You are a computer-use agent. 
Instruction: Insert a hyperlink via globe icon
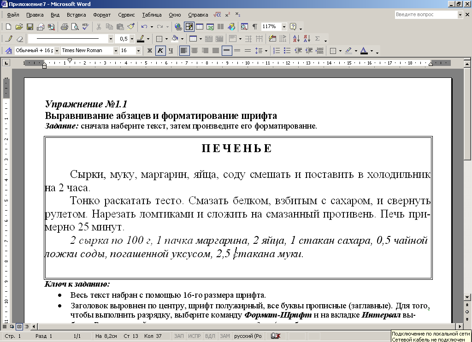[x=178, y=27]
